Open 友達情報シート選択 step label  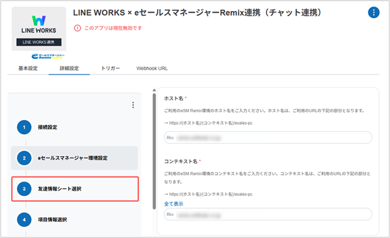click(60, 189)
